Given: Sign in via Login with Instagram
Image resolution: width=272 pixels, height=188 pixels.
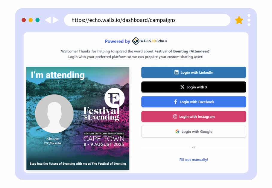Looking at the screenshot, I should (194, 116).
